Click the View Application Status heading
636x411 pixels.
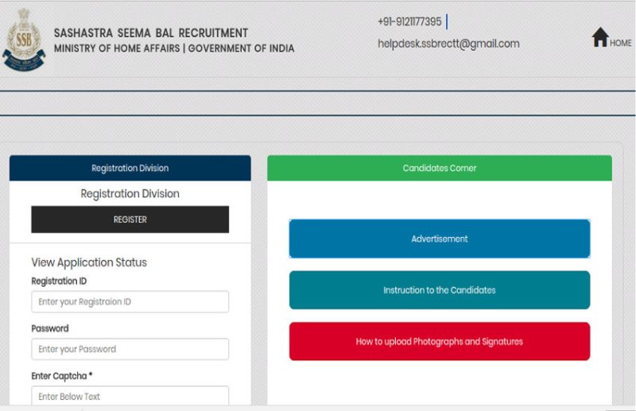[x=89, y=262]
